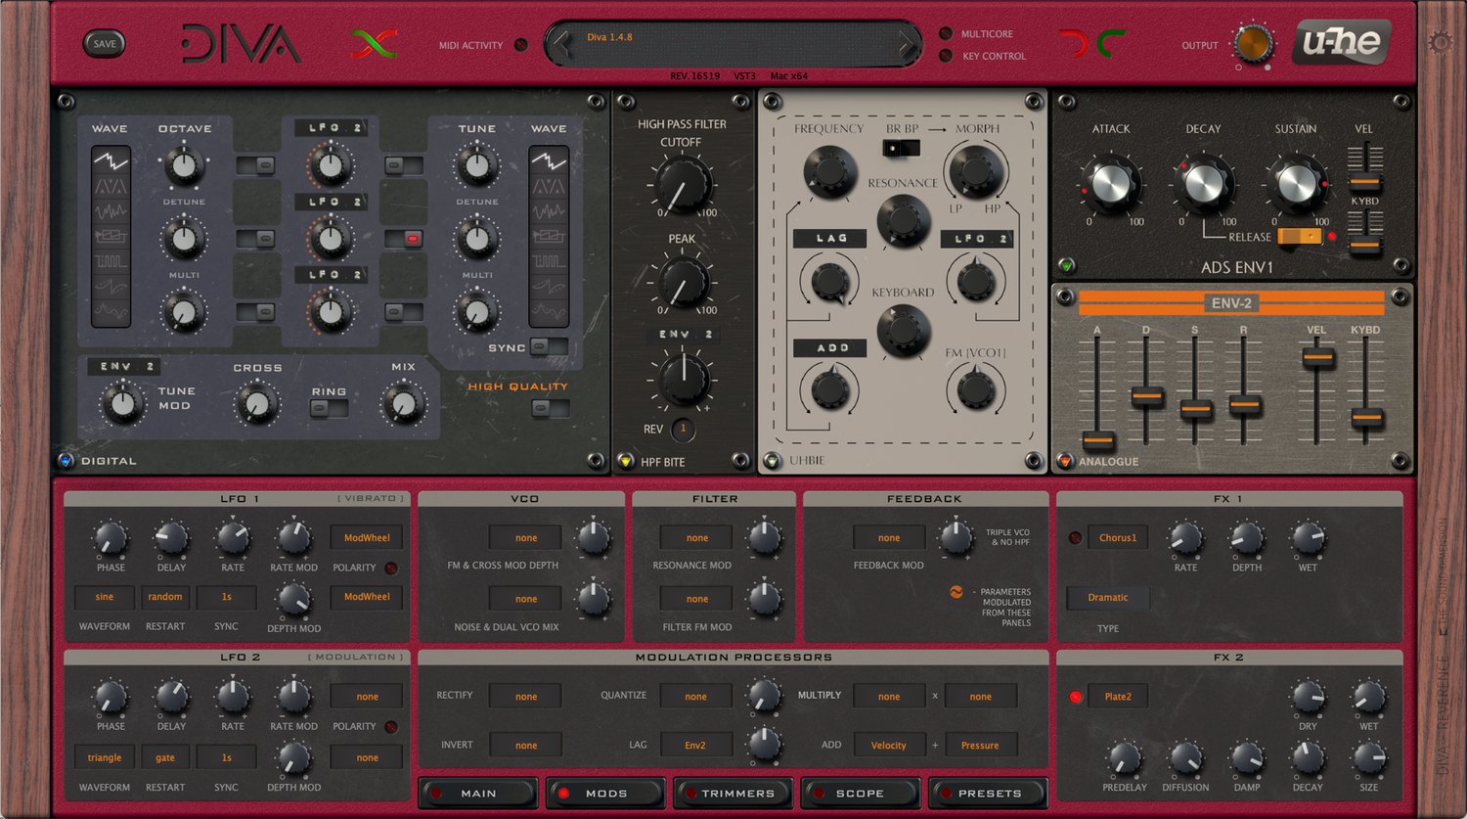The height and width of the screenshot is (819, 1467).
Task: Click the ENV-2 VEL slider handle
Action: [1317, 358]
